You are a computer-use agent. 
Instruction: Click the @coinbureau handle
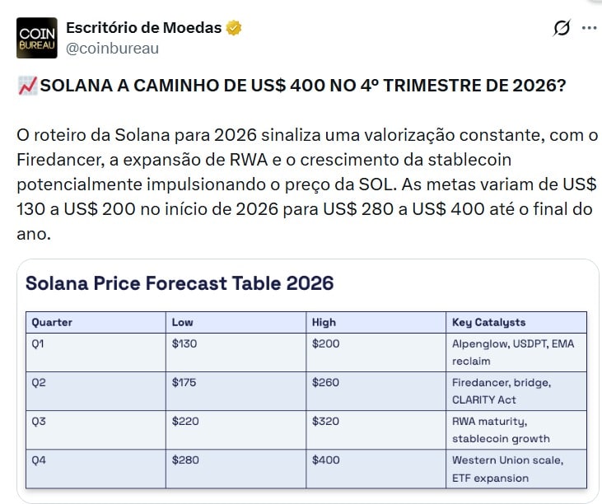[x=112, y=48]
